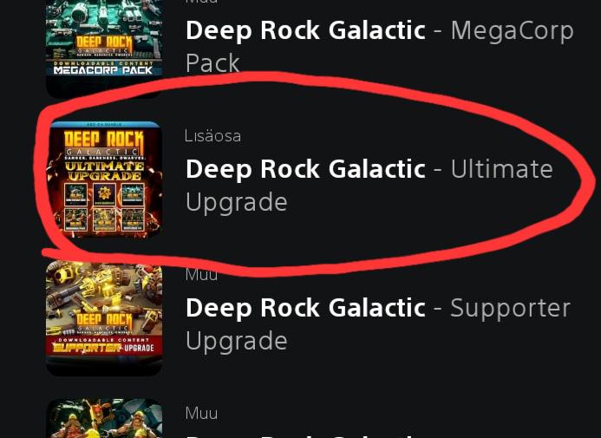This screenshot has width=601, height=438.
Task: Click bottom-middle tile in Ultimate Upgrade grid
Action: pos(104,219)
